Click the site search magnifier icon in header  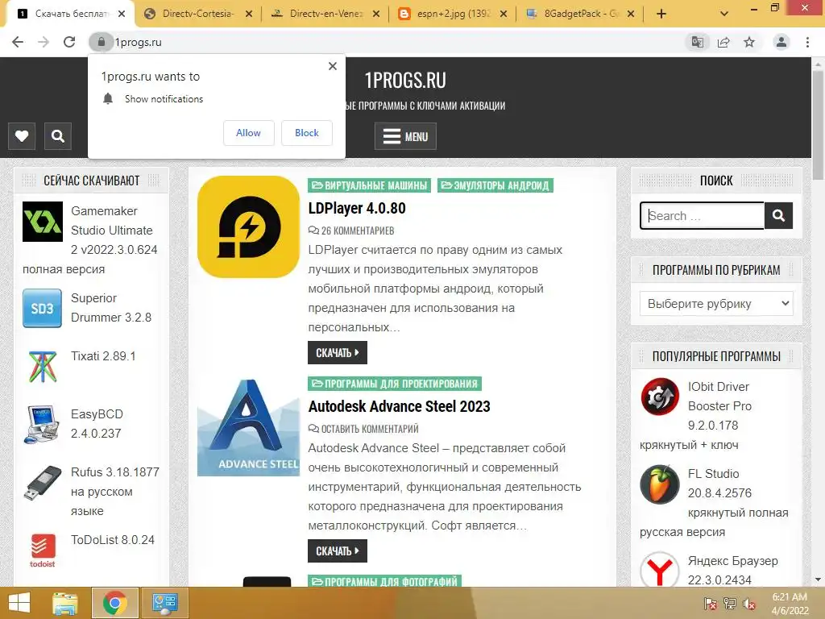[58, 136]
